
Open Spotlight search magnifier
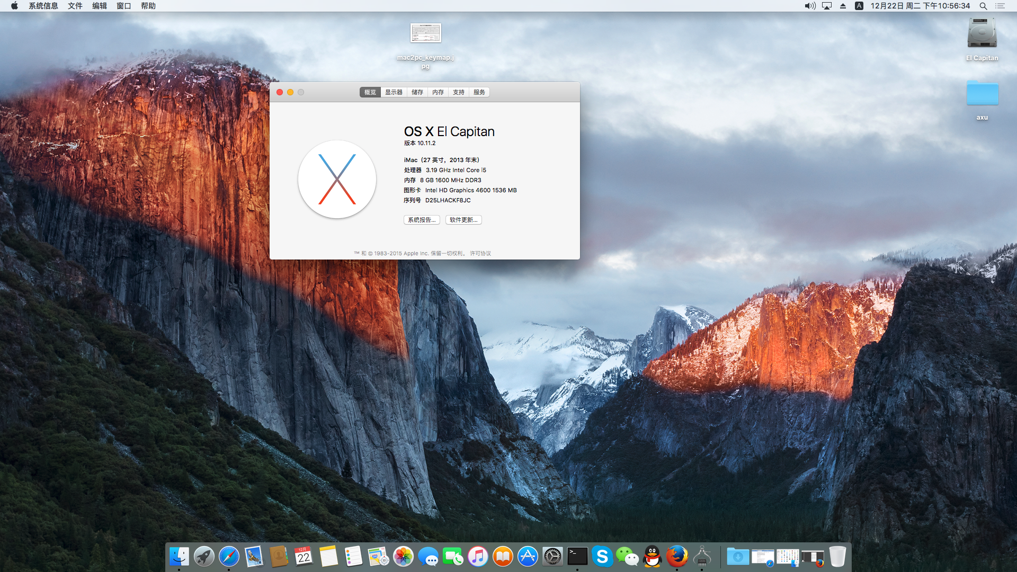(x=983, y=6)
